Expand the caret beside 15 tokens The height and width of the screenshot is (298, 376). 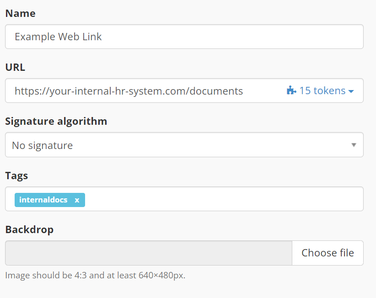[x=351, y=91]
